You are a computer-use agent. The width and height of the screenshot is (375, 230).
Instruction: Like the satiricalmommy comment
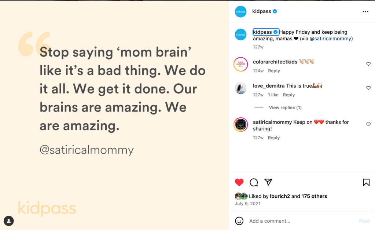point(368,124)
